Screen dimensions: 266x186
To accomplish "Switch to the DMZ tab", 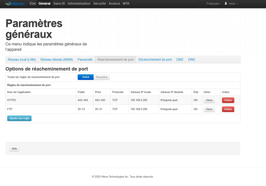I will 180,60.
